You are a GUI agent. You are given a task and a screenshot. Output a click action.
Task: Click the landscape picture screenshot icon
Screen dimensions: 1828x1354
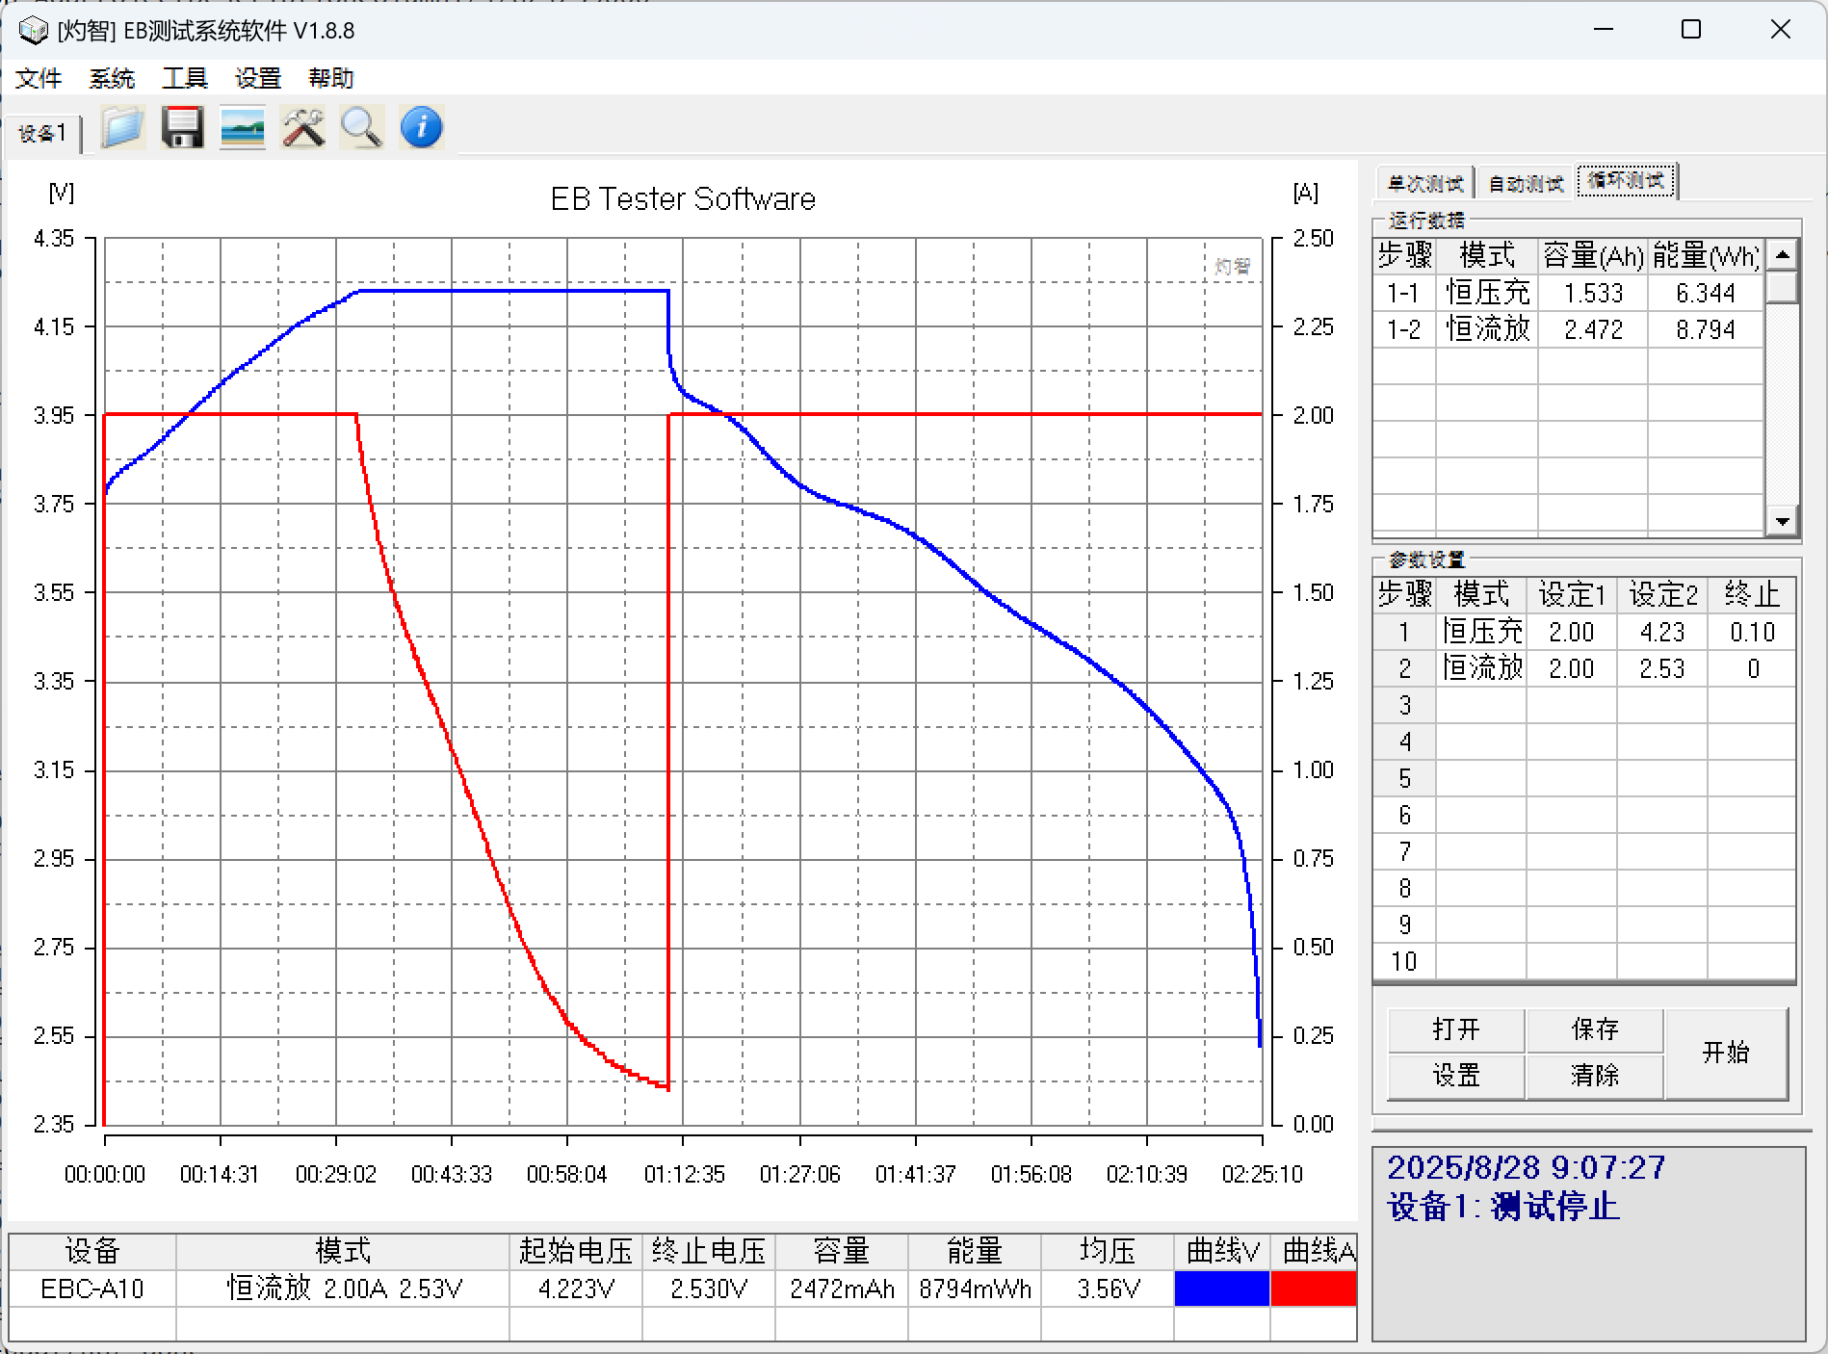(242, 127)
